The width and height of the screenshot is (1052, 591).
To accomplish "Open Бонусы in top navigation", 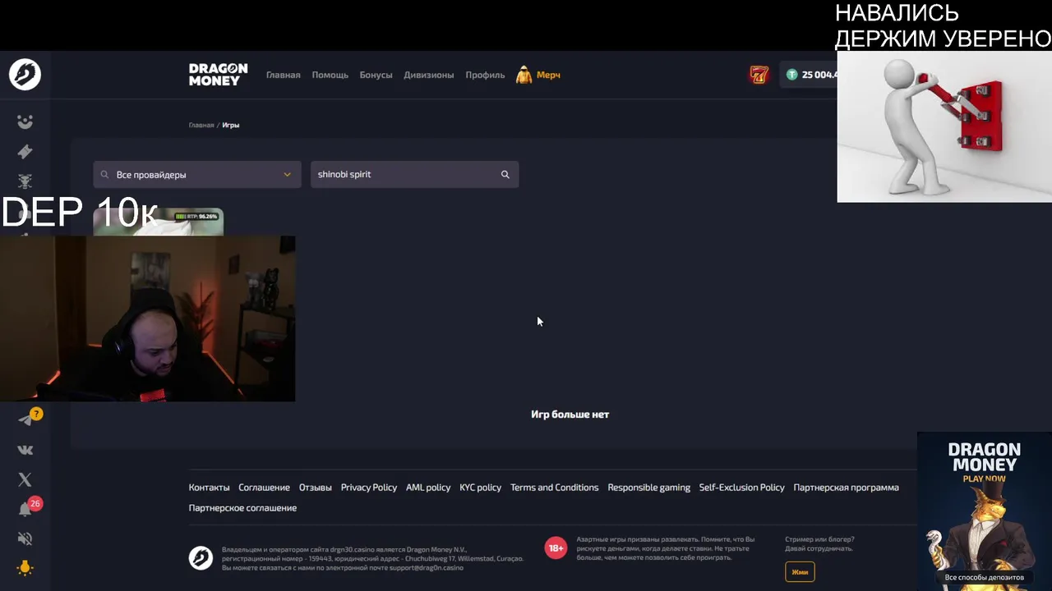I will [x=376, y=75].
